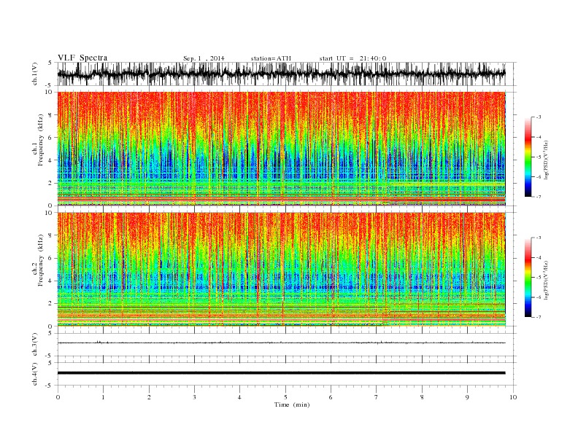The height and width of the screenshot is (446, 578).
Task: Select the date text "Sep. 1, 2014"
Action: click(x=204, y=58)
